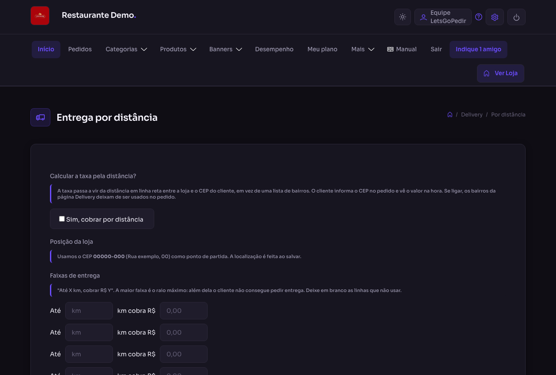Focus the second row km distance field
The width and height of the screenshot is (556, 375).
(x=89, y=332)
